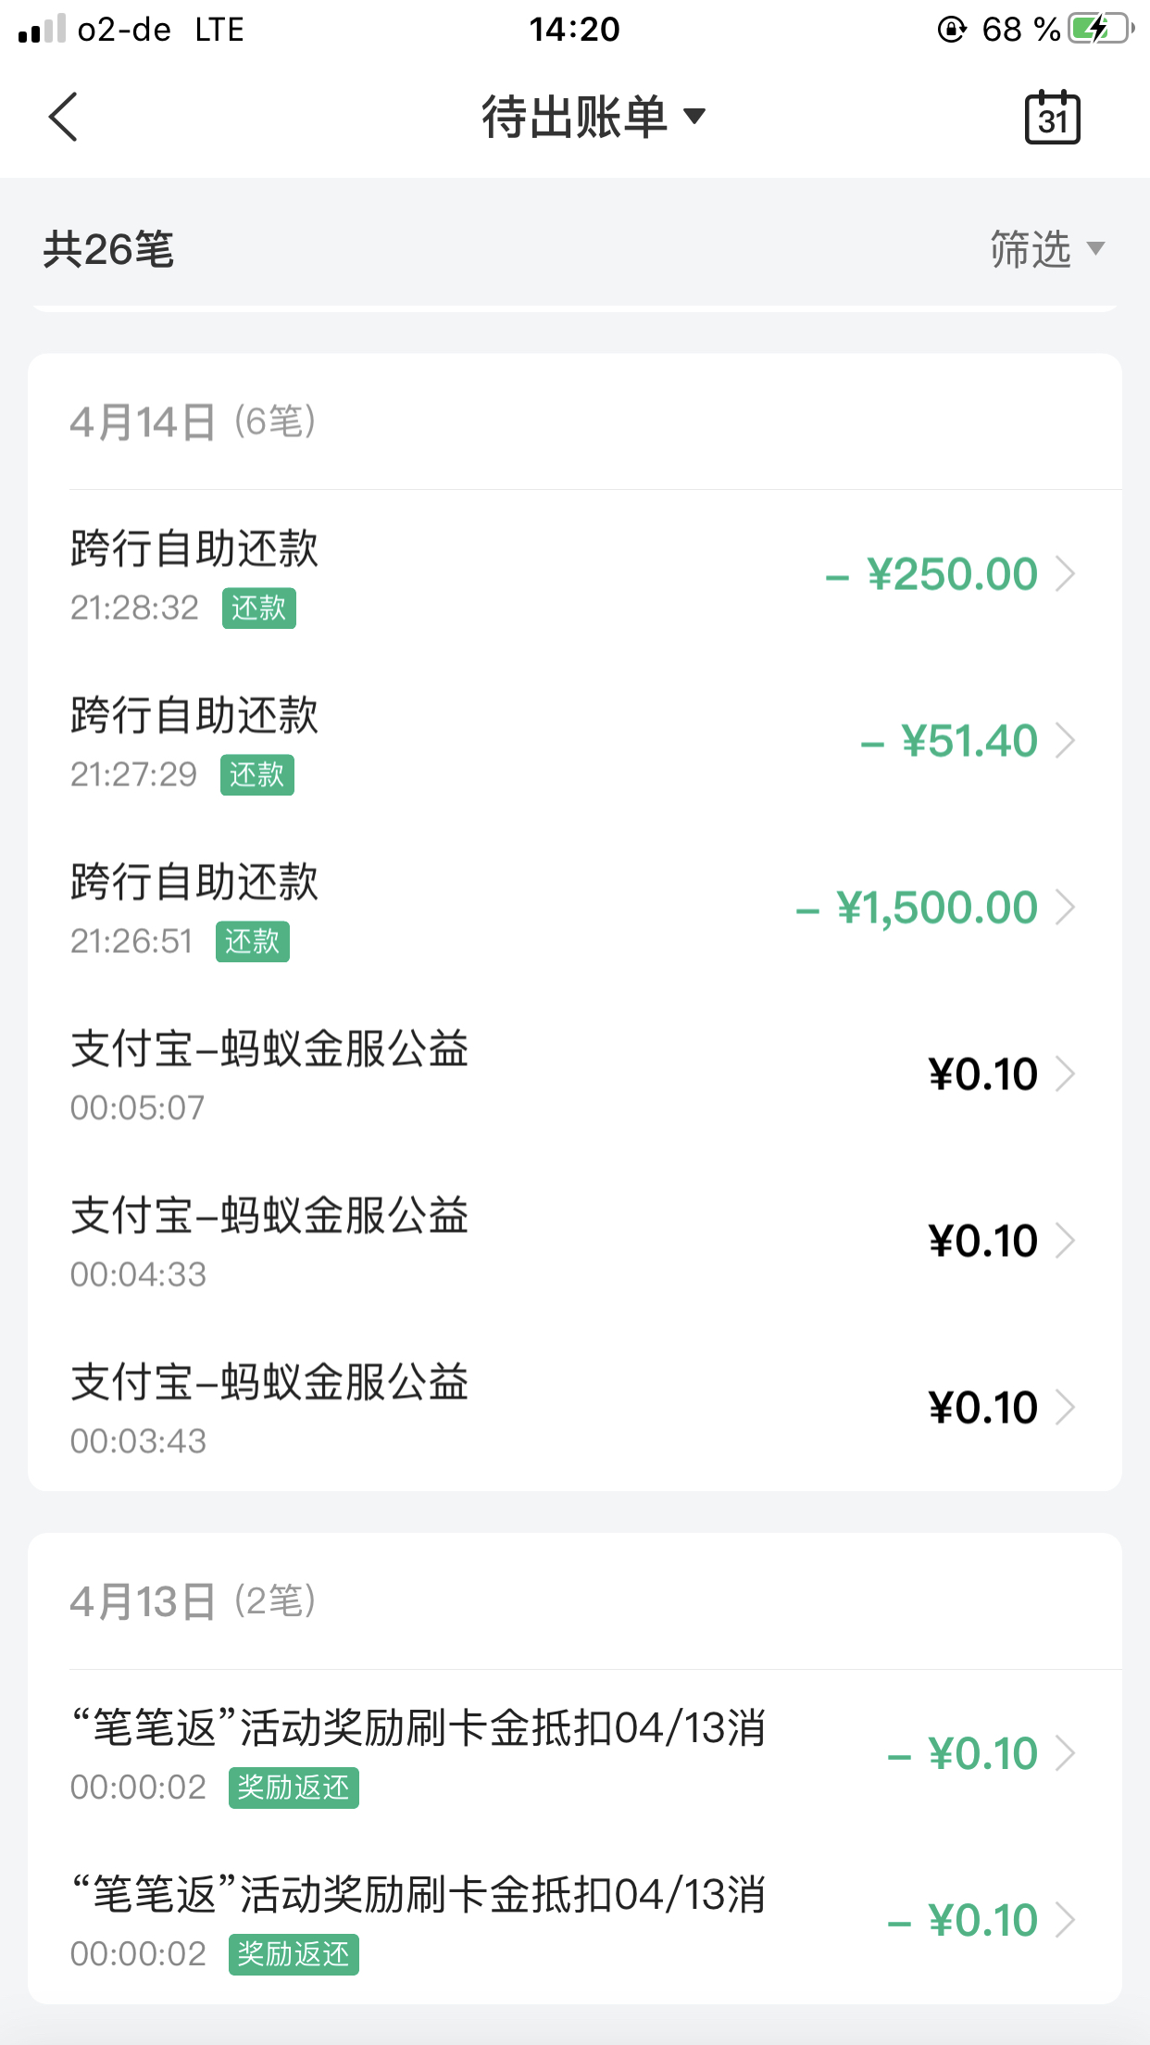Open the ¥51.40 repayment transaction
This screenshot has height=2045, width=1150.
coord(574,742)
